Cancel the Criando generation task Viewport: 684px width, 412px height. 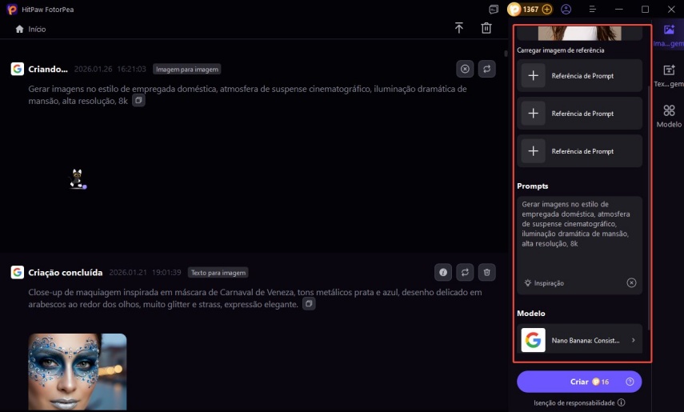coord(465,69)
